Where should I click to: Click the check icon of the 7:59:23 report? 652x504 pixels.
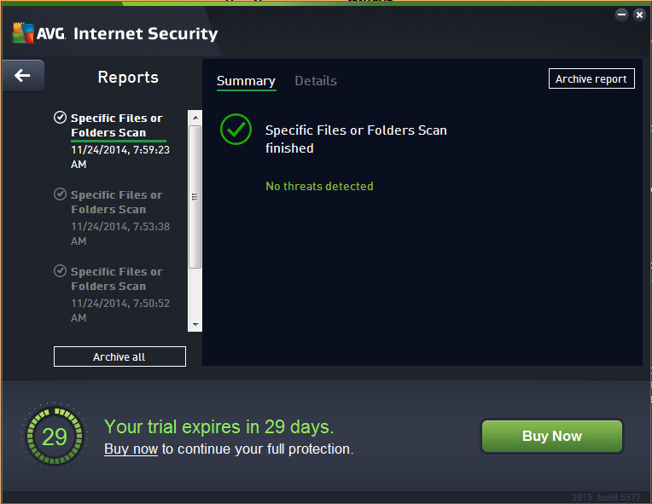pyautogui.click(x=60, y=117)
